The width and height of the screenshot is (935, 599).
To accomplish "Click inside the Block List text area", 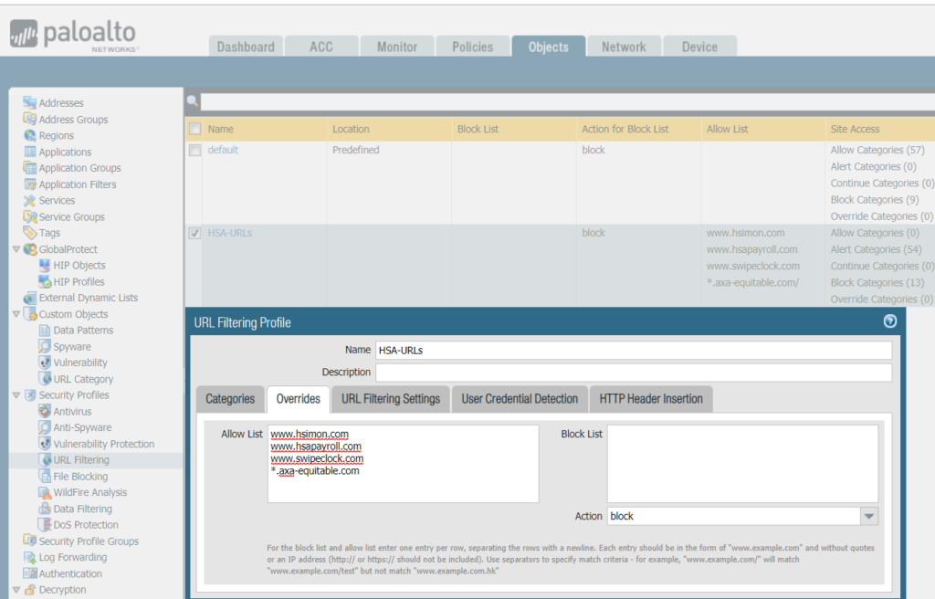I will (742, 464).
